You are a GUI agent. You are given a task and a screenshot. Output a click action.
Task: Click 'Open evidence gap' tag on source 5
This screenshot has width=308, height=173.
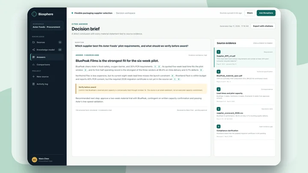266,127
